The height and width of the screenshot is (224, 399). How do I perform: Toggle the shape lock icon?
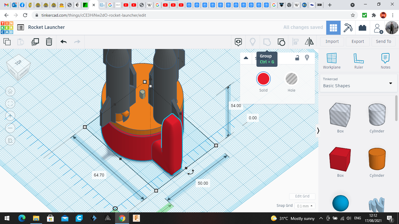point(297,58)
